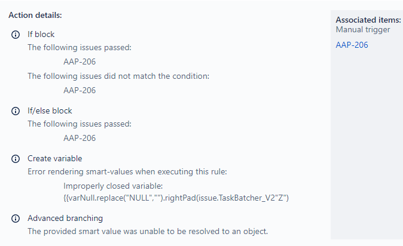
Task: Select the If/else block action label
Action: pos(50,110)
